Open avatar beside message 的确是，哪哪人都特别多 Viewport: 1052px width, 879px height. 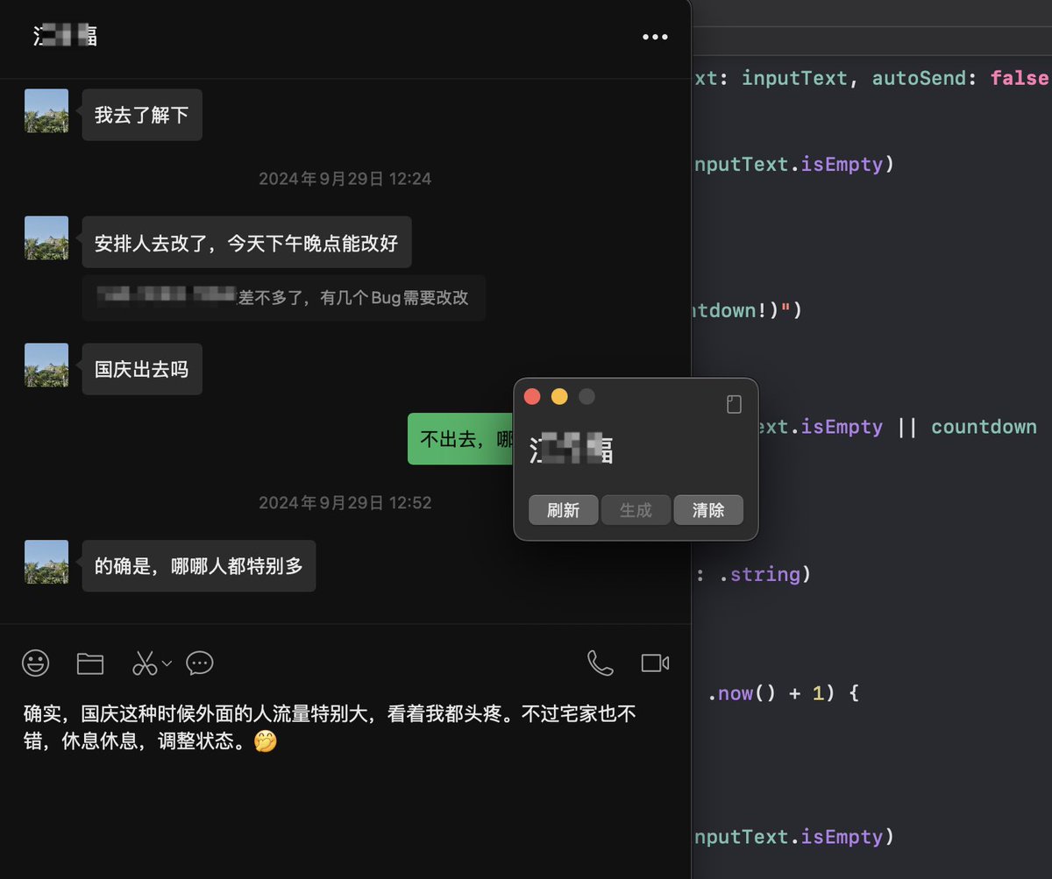point(46,563)
